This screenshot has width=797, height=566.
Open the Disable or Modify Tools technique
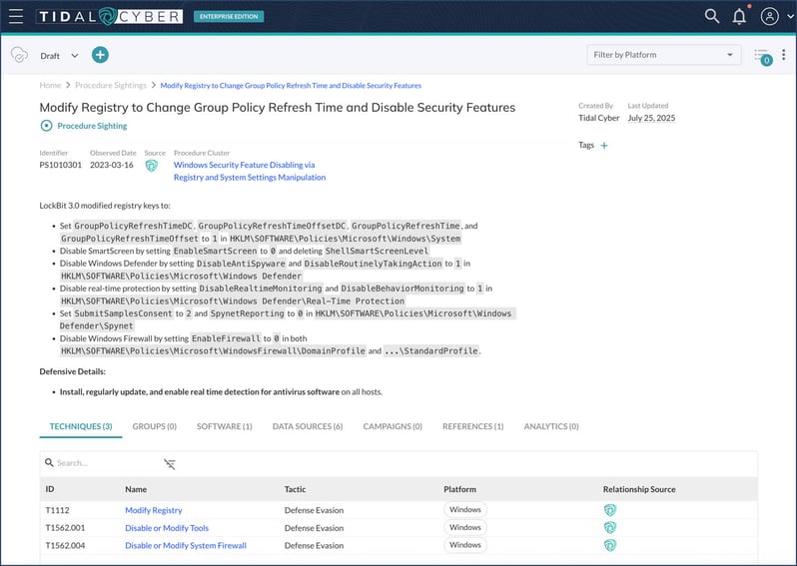click(167, 528)
